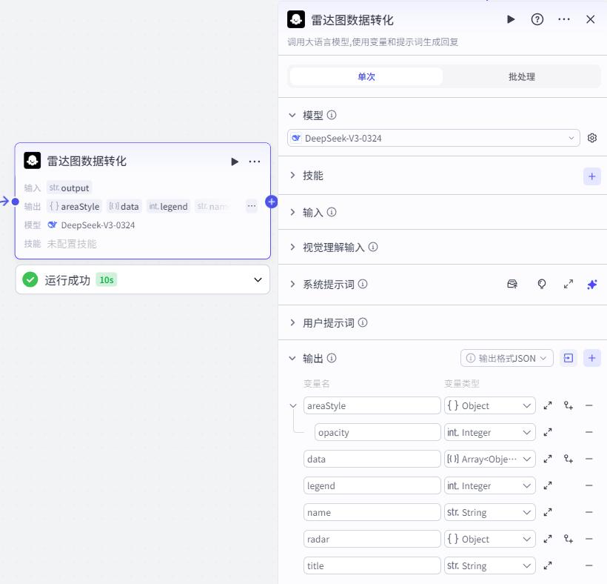Switch to the 批处理 tab
This screenshot has height=584, width=607.
[520, 76]
